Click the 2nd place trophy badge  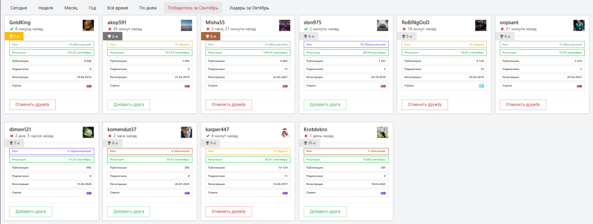[x=112, y=36]
